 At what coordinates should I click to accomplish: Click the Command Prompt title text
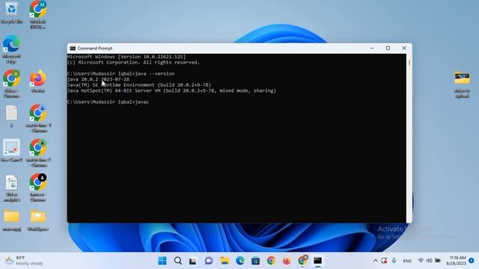95,48
